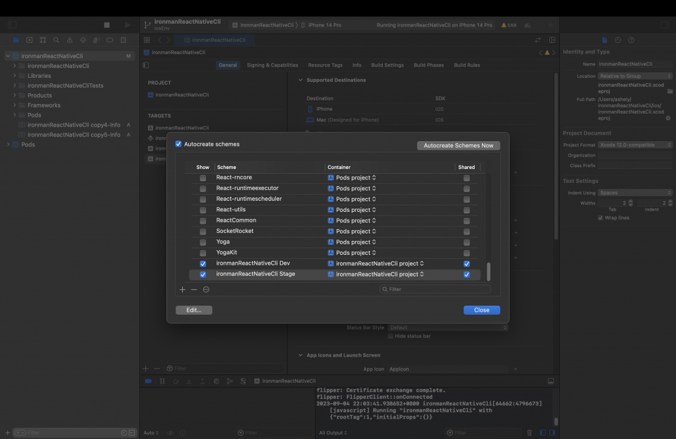Check Show for the SocketRocket scheme
The height and width of the screenshot is (439, 676).
[203, 232]
